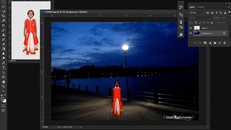Toggle lock image pixels
The width and height of the screenshot is (231, 130).
click(x=200, y=22)
